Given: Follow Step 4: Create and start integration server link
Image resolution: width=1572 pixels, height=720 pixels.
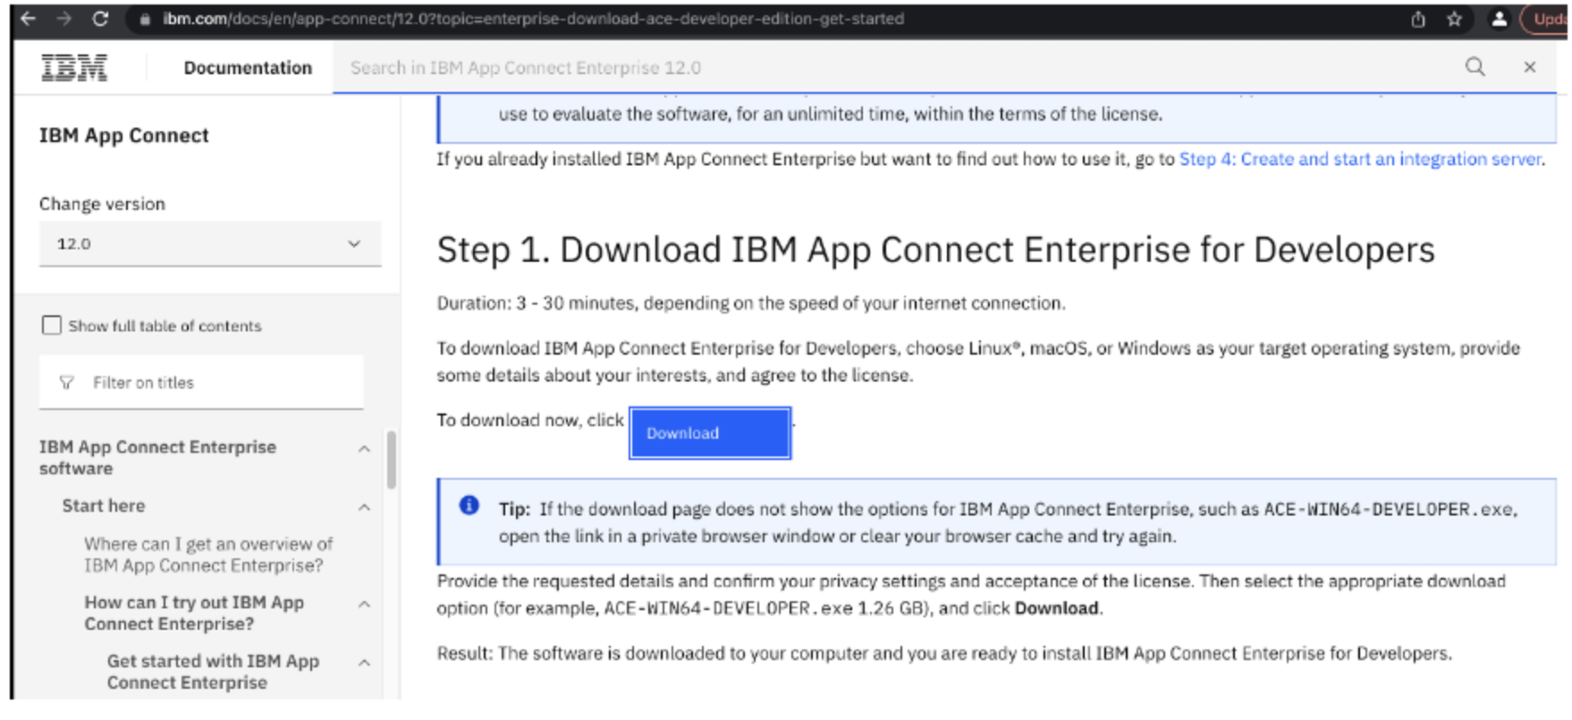Looking at the screenshot, I should 1360,159.
